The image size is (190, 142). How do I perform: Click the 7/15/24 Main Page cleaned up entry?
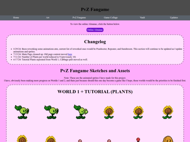pos(43,54)
